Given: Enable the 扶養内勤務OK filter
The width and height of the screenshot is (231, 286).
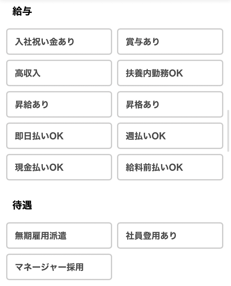Looking at the screenshot, I should pos(170,73).
